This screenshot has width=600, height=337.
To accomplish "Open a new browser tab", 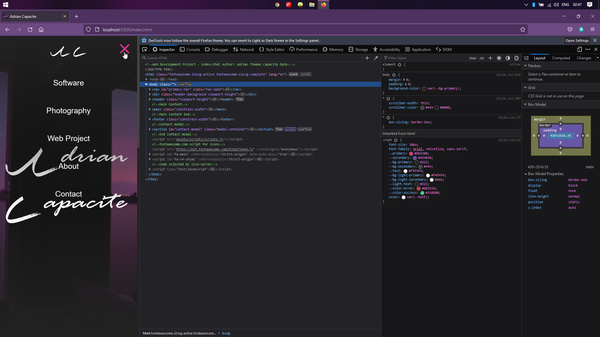I will coord(77,16).
